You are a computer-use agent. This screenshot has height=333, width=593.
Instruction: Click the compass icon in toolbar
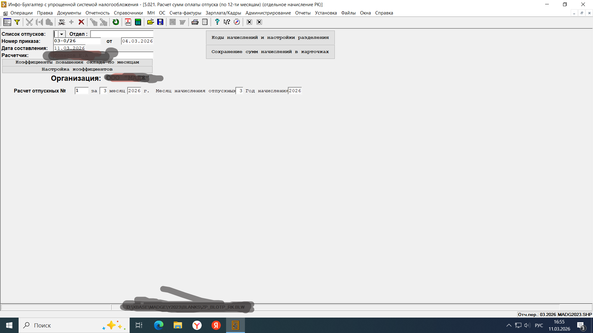coord(237,22)
